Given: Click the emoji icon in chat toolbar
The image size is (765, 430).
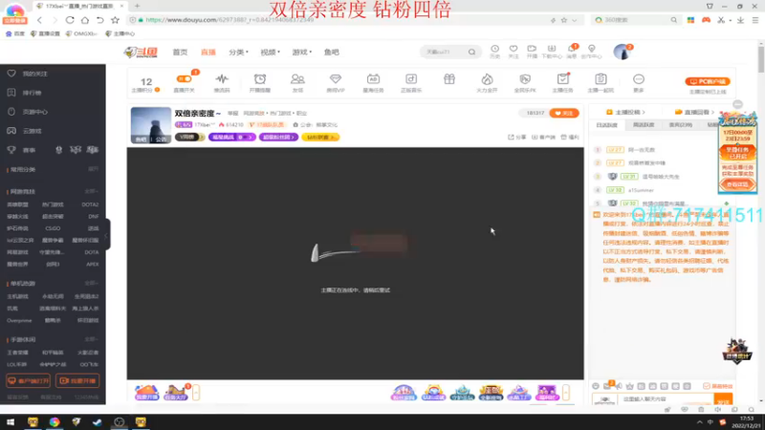Looking at the screenshot, I should click(596, 386).
